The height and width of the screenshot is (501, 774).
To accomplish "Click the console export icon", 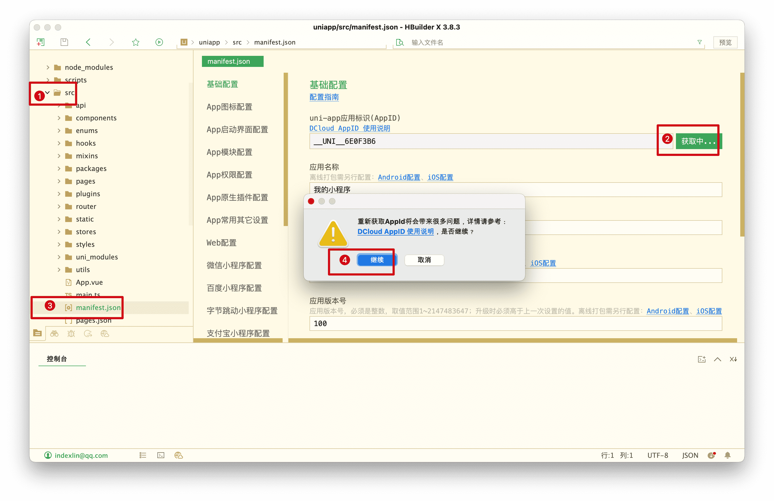I will [702, 359].
